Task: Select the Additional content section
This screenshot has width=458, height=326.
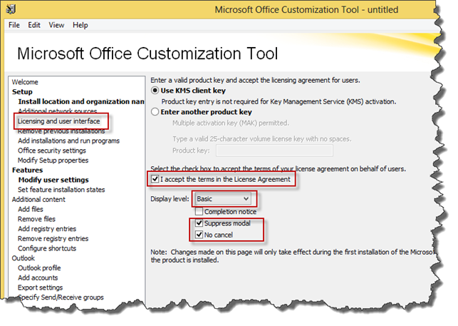Action: click(38, 200)
